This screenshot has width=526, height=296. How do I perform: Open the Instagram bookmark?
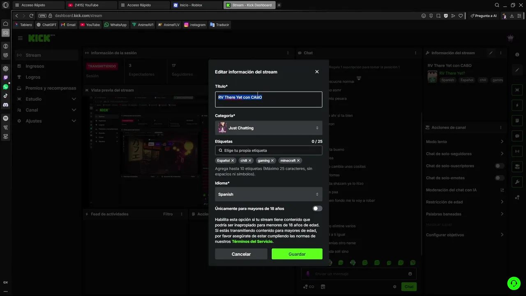tap(195, 25)
